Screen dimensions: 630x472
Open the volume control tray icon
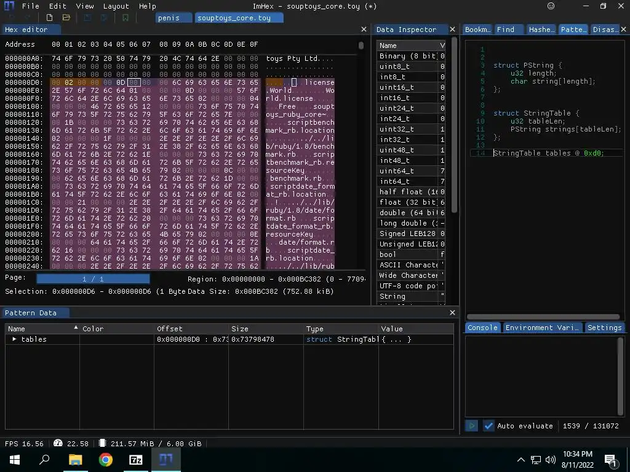[551, 460]
